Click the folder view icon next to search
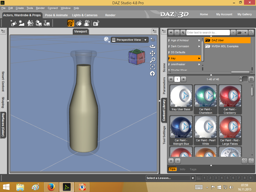The height and width of the screenshot is (192, 256). coord(239,32)
